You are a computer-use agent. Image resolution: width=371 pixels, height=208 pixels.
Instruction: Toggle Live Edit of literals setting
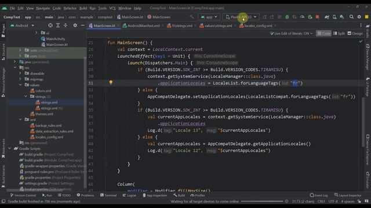click(x=291, y=34)
